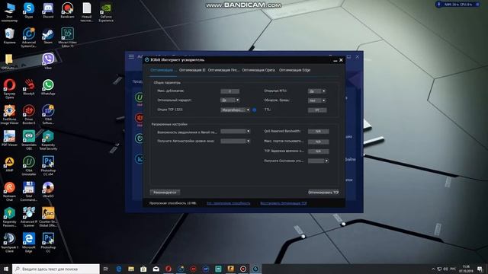Click the Windows taskbar search box
Viewport: 488px width, 274px height.
coord(56,269)
